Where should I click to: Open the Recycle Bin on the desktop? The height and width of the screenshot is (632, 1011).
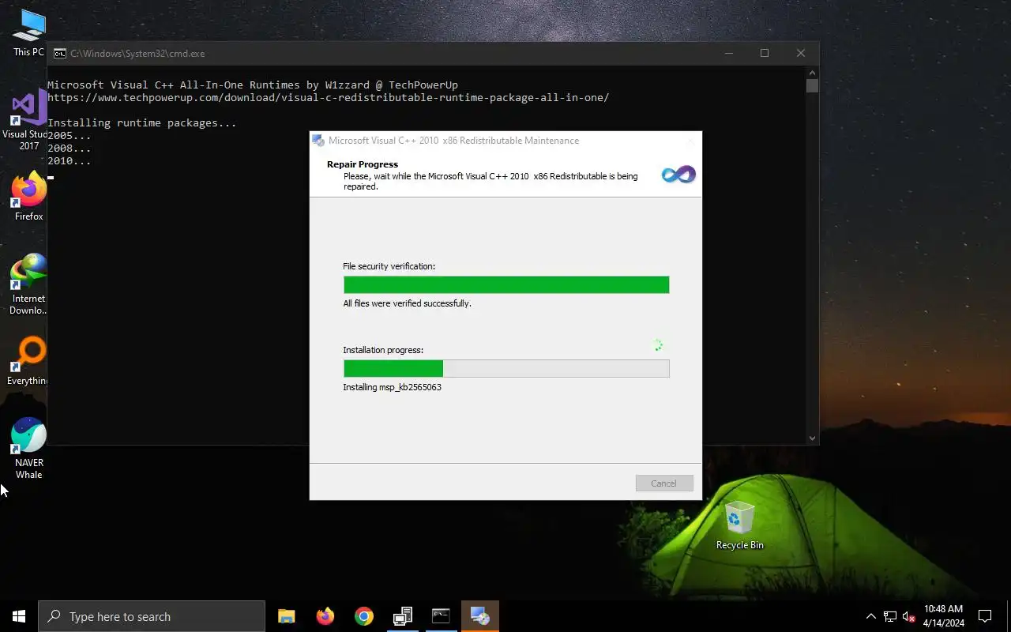(x=739, y=526)
